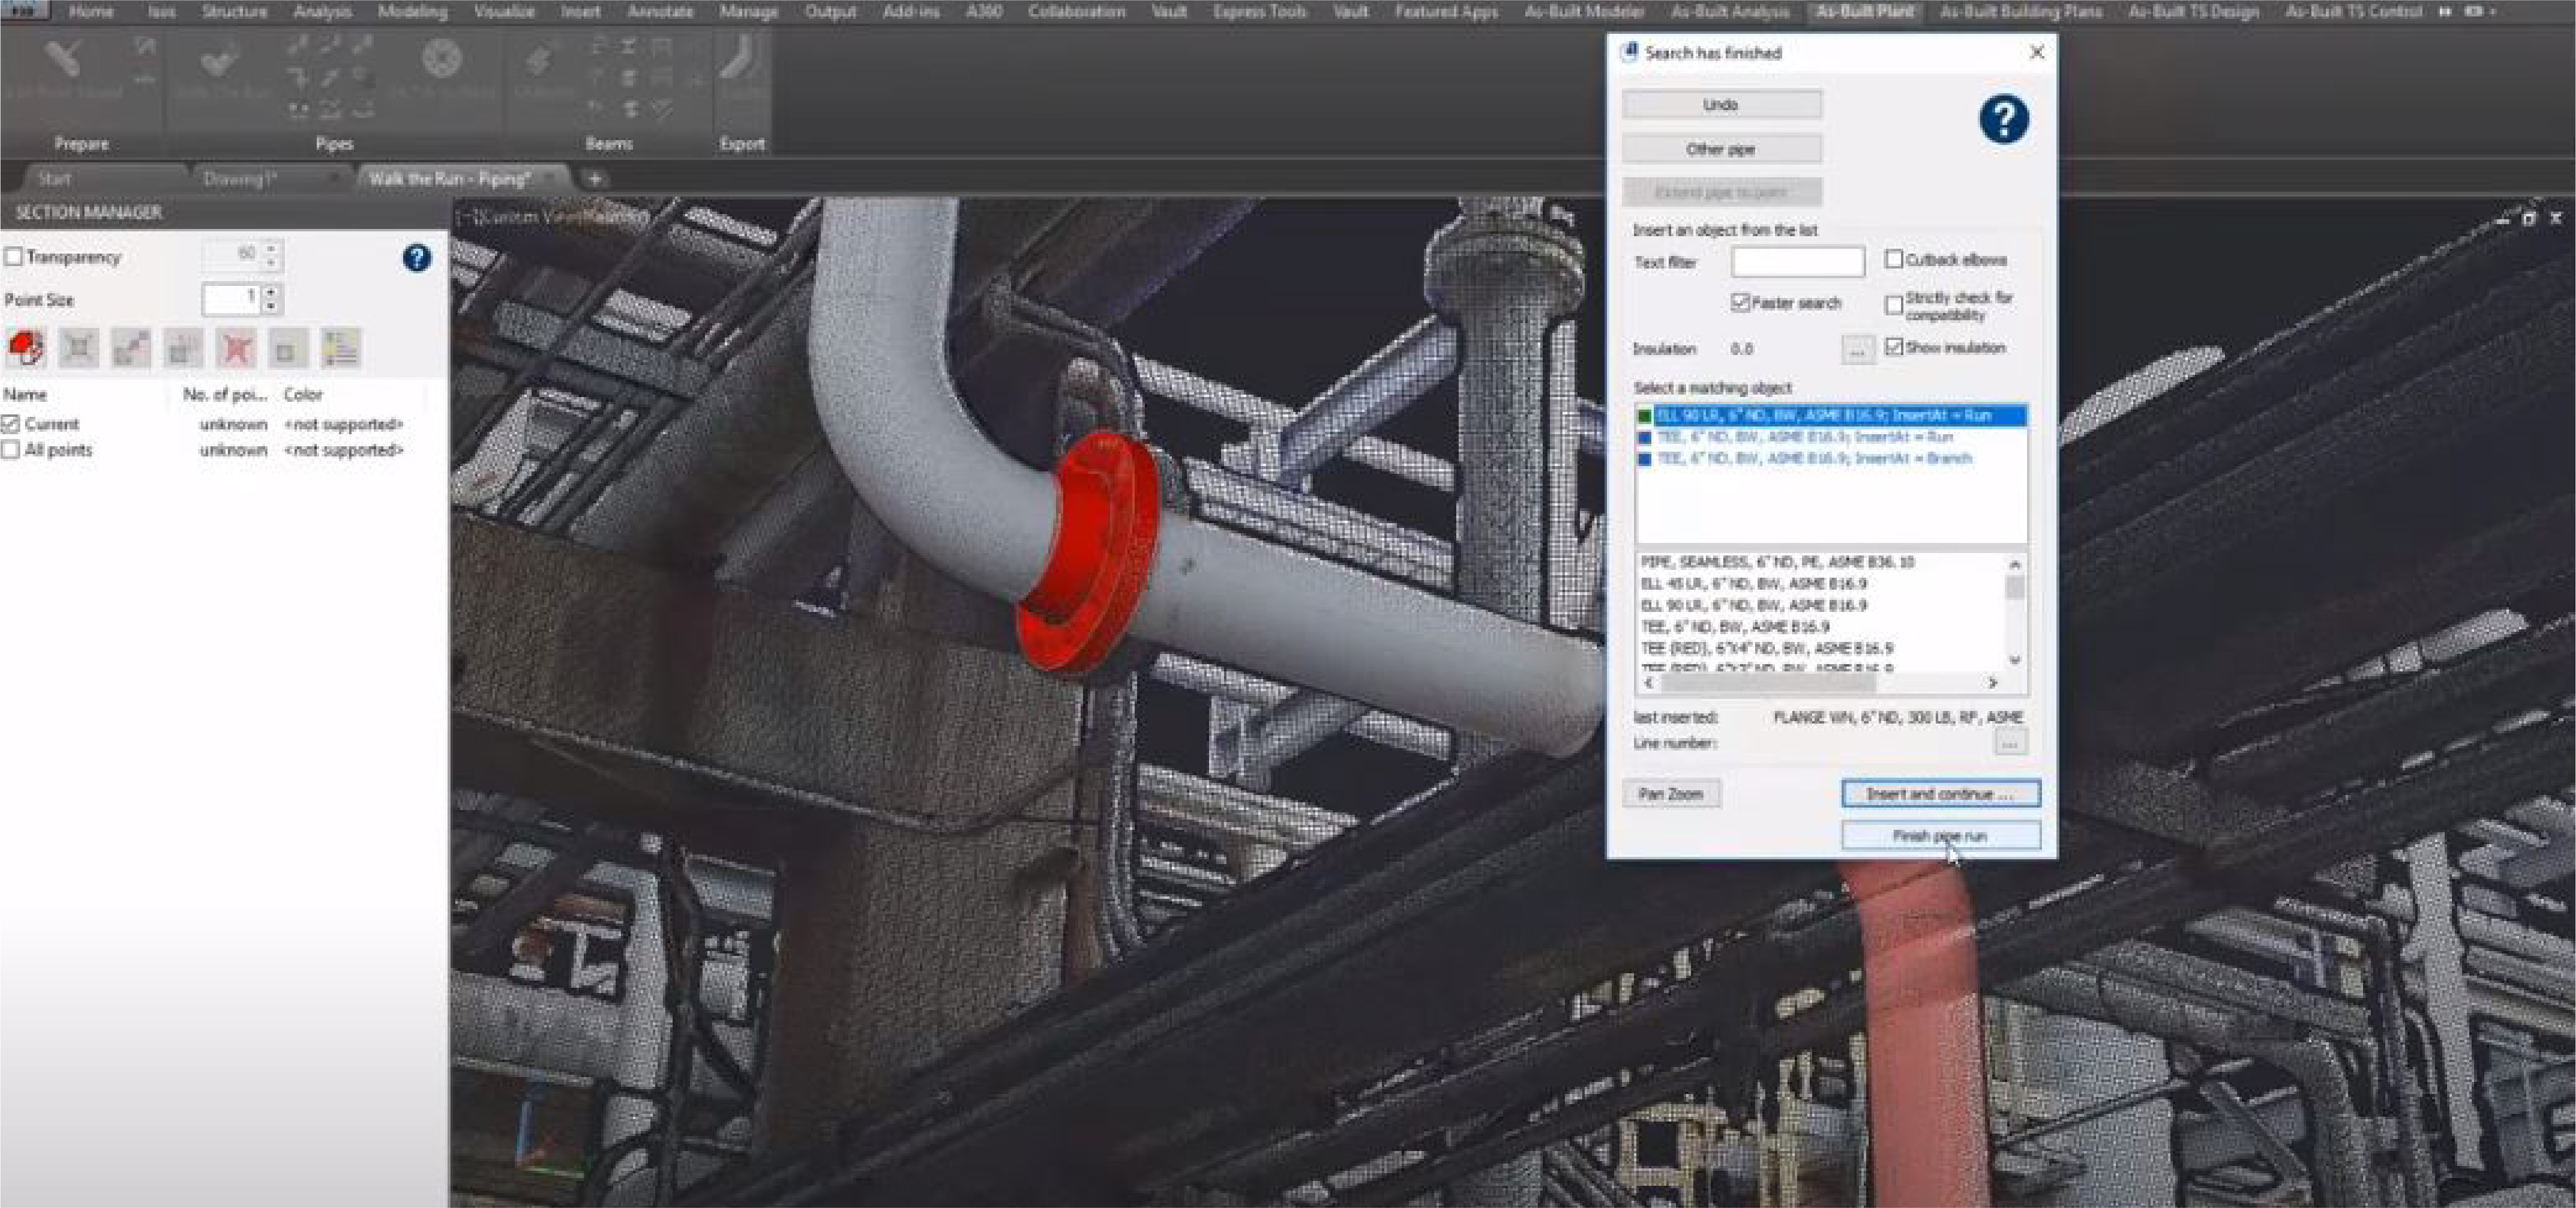Click the viewport label controls in the 3D view

[552, 216]
